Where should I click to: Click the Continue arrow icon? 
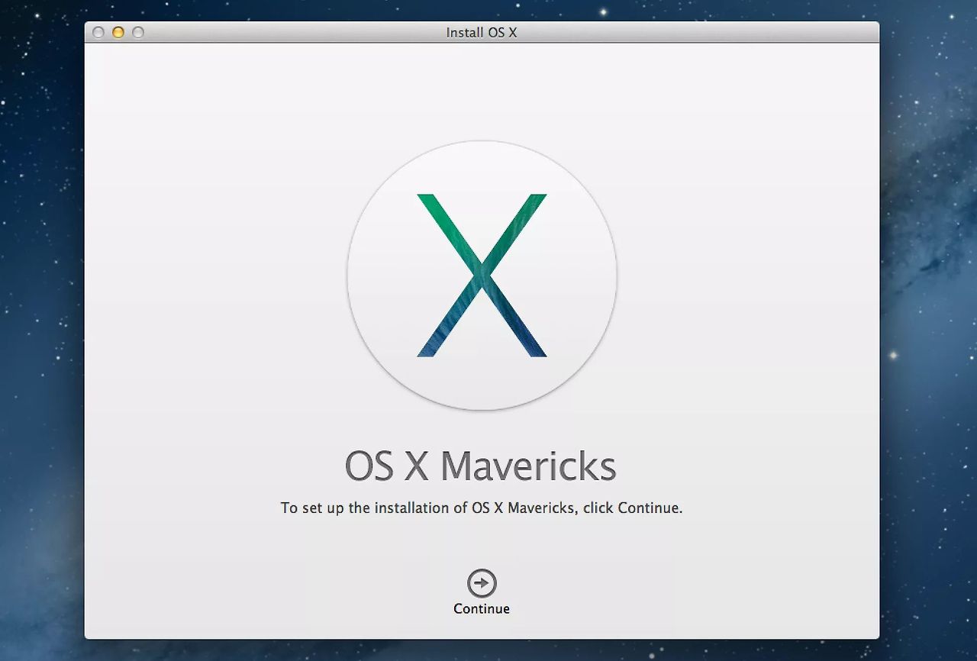[482, 583]
